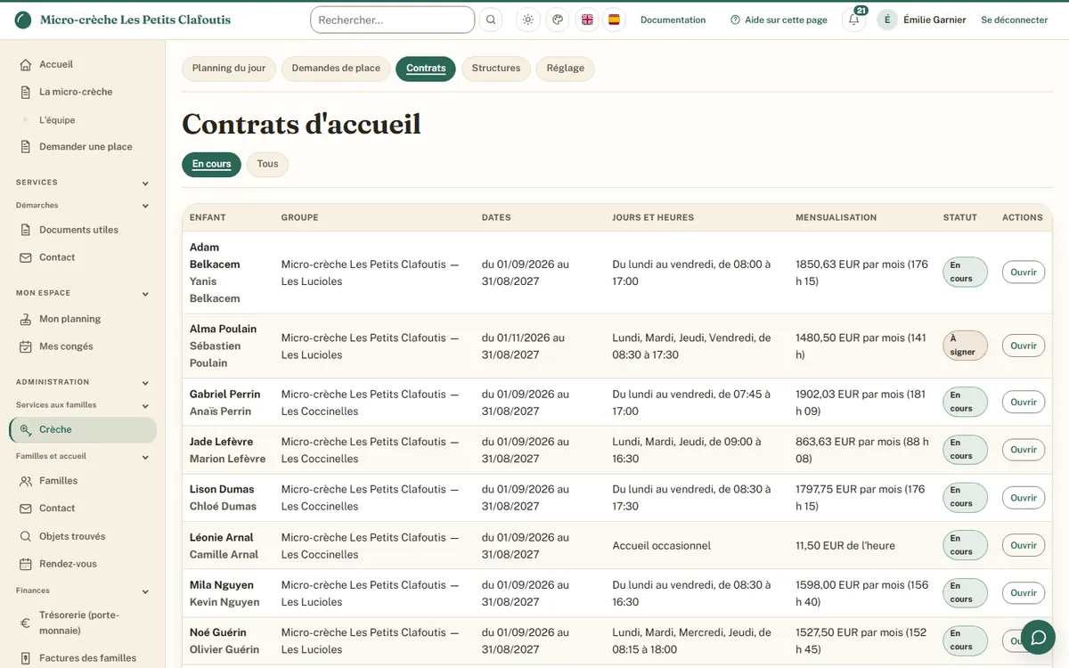Collapse the Finances section chevron

click(x=145, y=591)
